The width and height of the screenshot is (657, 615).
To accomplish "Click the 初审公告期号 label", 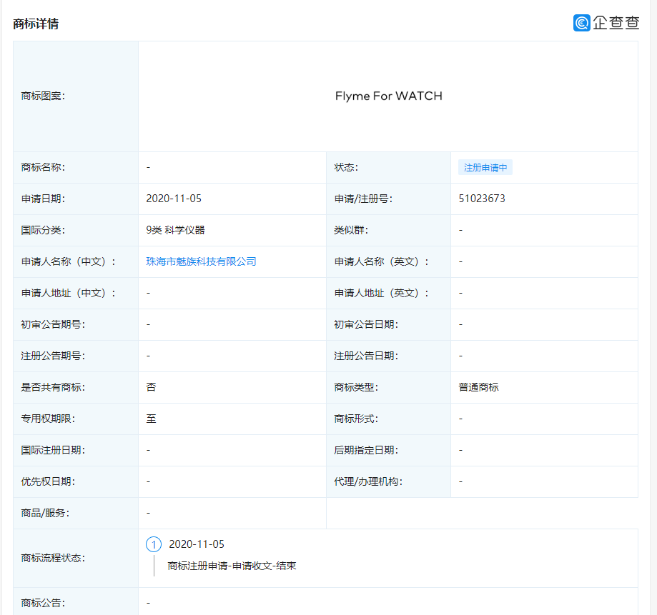I will coord(53,324).
